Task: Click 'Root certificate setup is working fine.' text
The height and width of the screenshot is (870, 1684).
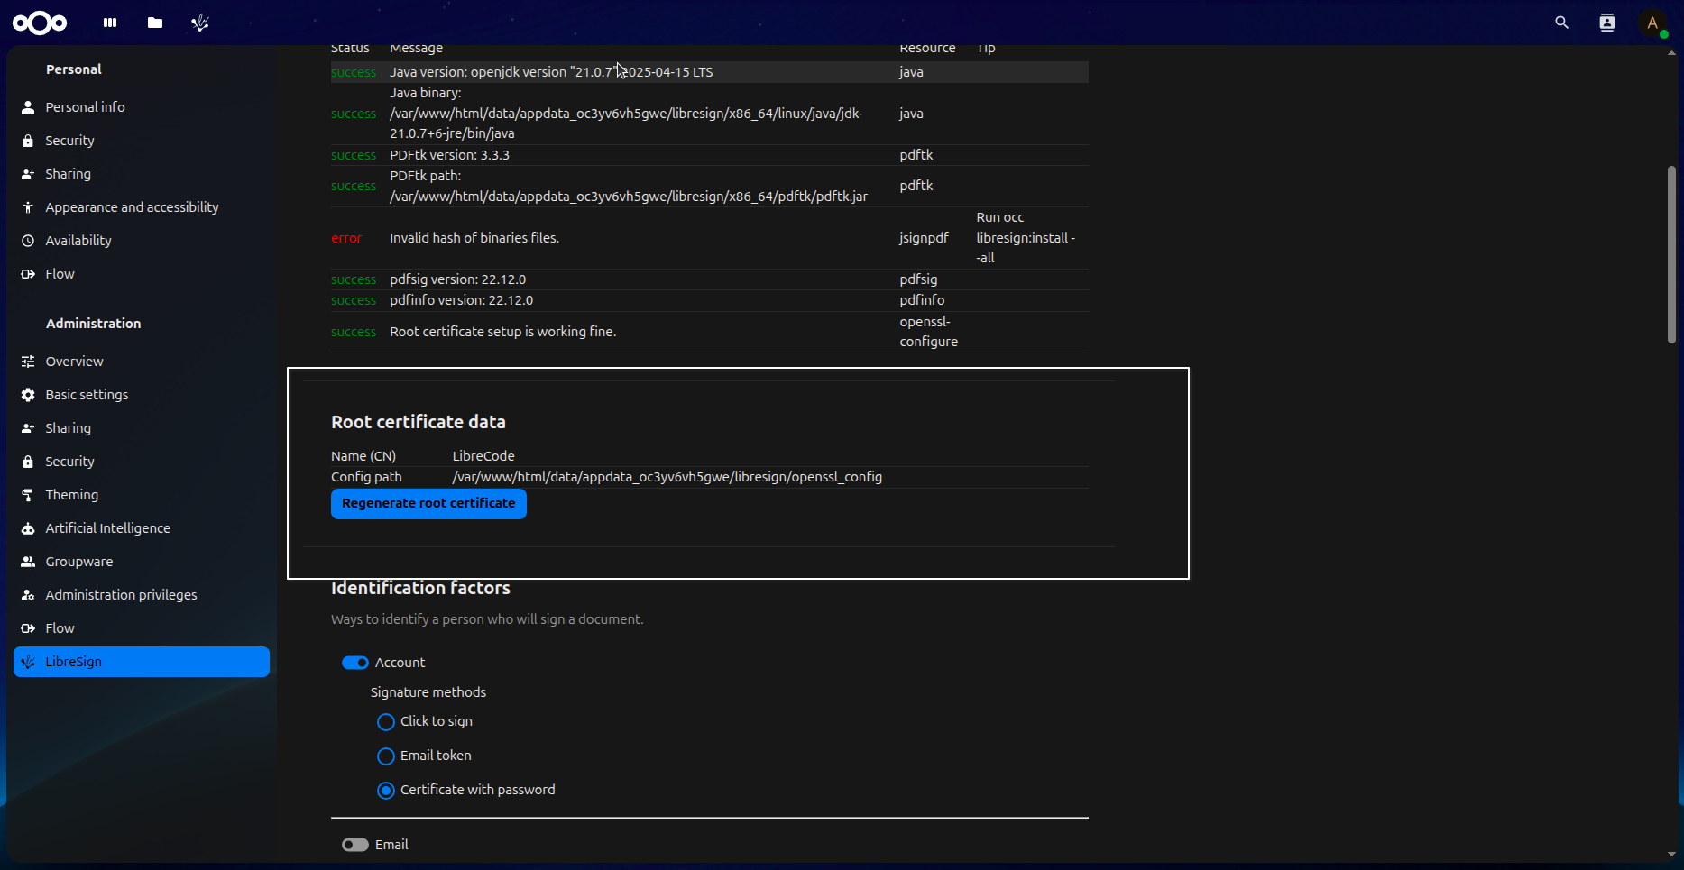Action: tap(503, 332)
